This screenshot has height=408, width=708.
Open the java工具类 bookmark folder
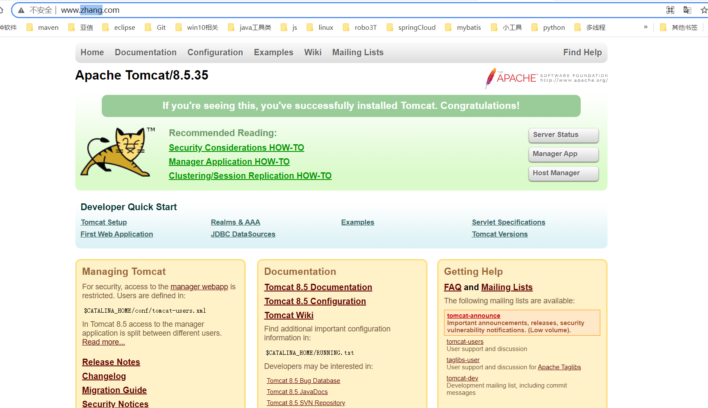tap(249, 28)
